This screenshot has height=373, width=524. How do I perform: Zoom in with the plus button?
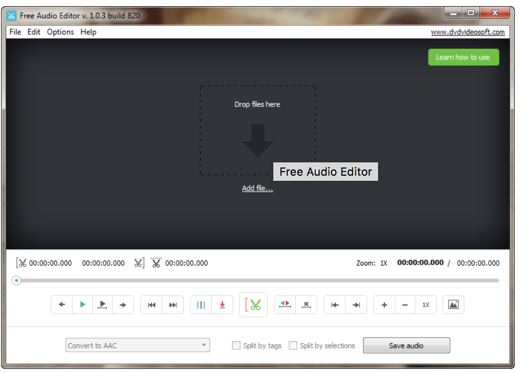[x=384, y=305]
